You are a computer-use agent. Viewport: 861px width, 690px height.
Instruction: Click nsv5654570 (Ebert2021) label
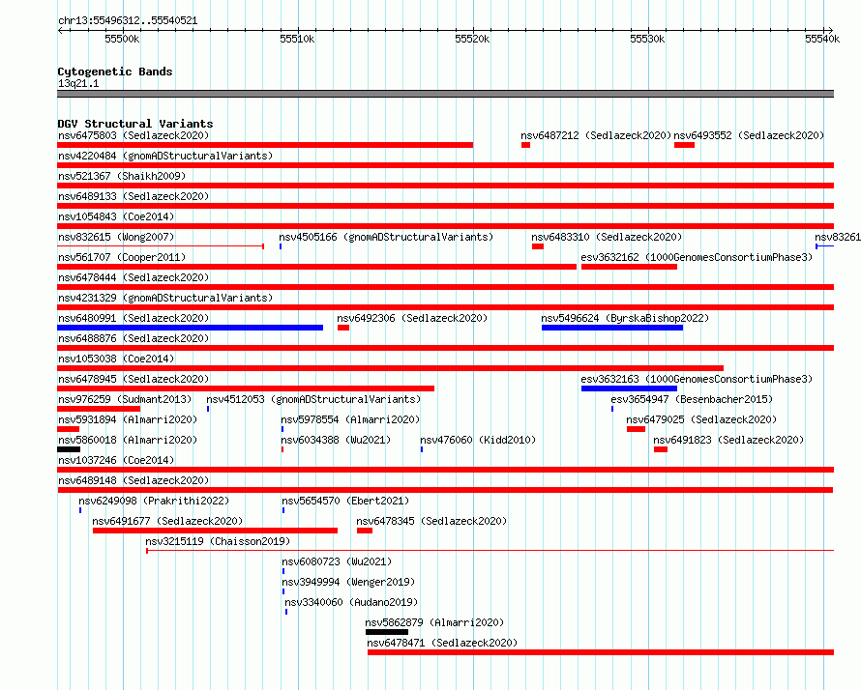345,501
